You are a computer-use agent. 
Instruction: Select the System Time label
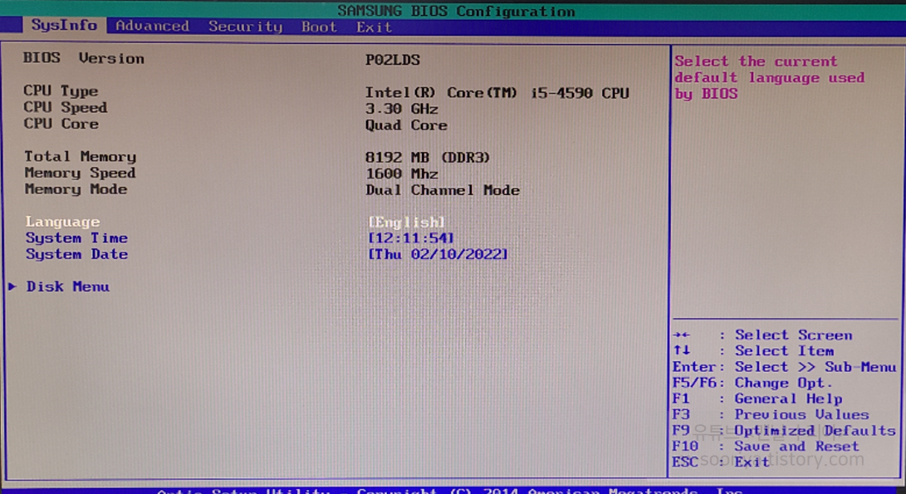[x=76, y=238]
